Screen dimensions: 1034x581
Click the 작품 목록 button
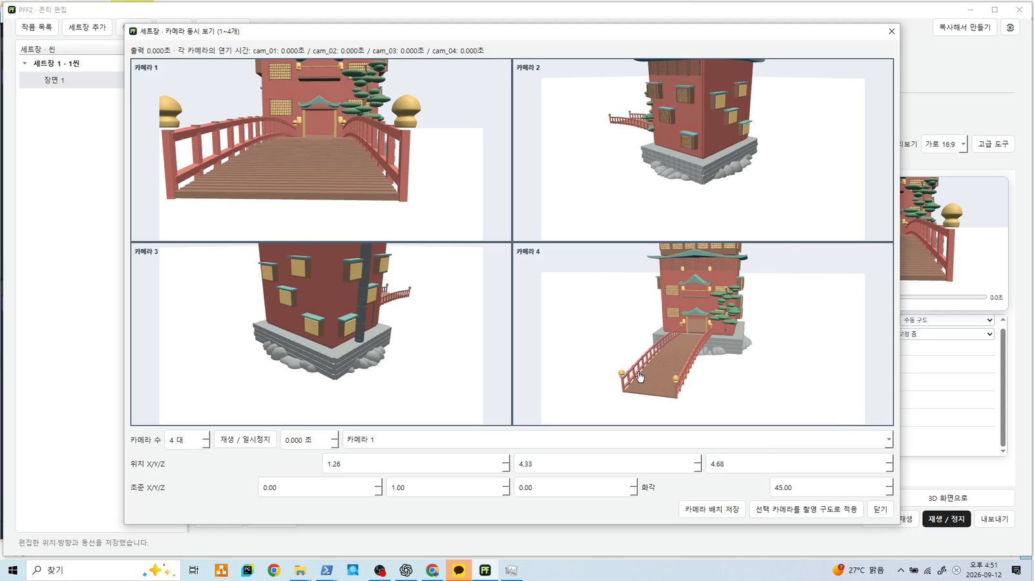[37, 27]
